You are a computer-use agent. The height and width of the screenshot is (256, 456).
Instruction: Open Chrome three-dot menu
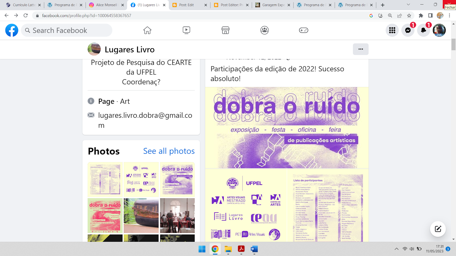[449, 16]
